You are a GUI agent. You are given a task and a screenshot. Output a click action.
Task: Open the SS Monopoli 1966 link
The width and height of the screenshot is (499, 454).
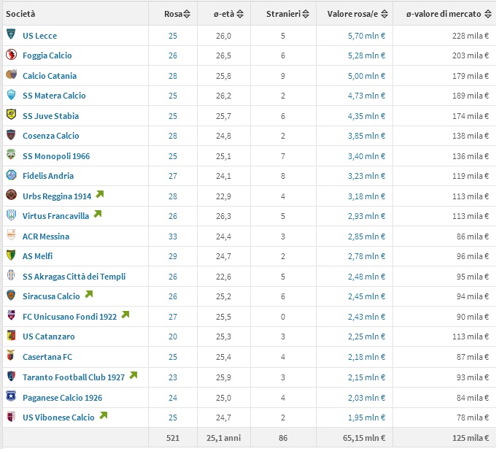pyautogui.click(x=56, y=156)
